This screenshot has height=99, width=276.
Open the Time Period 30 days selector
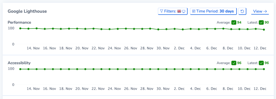pyautogui.click(x=213, y=11)
